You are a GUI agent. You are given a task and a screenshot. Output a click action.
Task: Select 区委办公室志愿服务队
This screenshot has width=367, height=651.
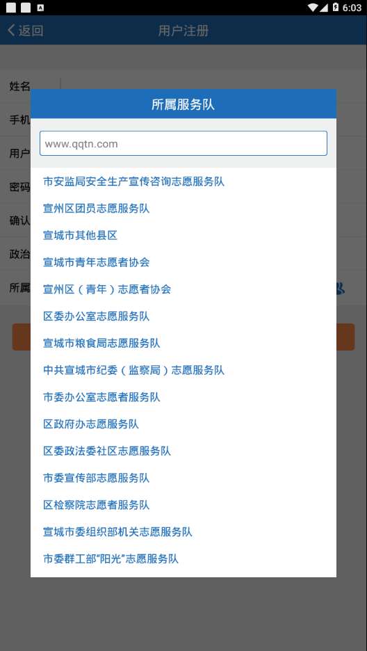click(x=183, y=316)
